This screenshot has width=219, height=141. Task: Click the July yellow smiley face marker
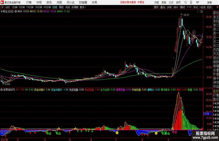(x=117, y=133)
